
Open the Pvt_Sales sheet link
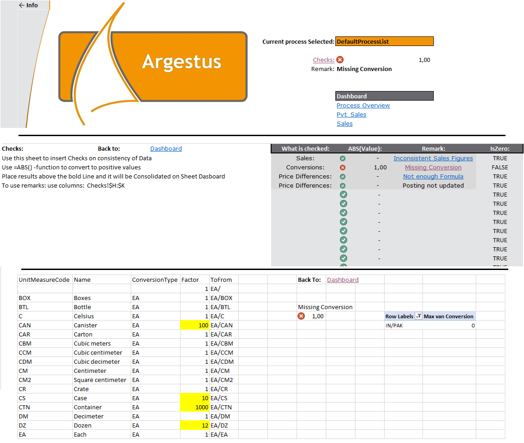tap(351, 115)
